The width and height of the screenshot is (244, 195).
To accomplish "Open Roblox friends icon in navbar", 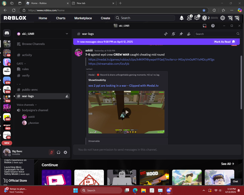I will (x=189, y=18).
